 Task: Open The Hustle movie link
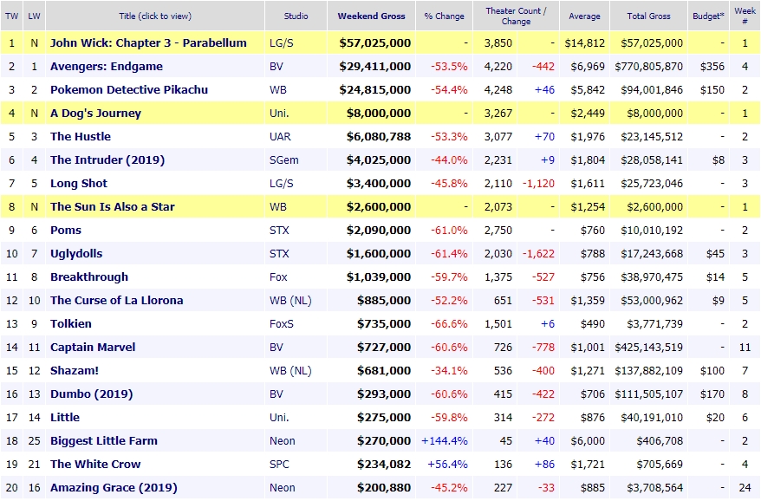pos(81,136)
